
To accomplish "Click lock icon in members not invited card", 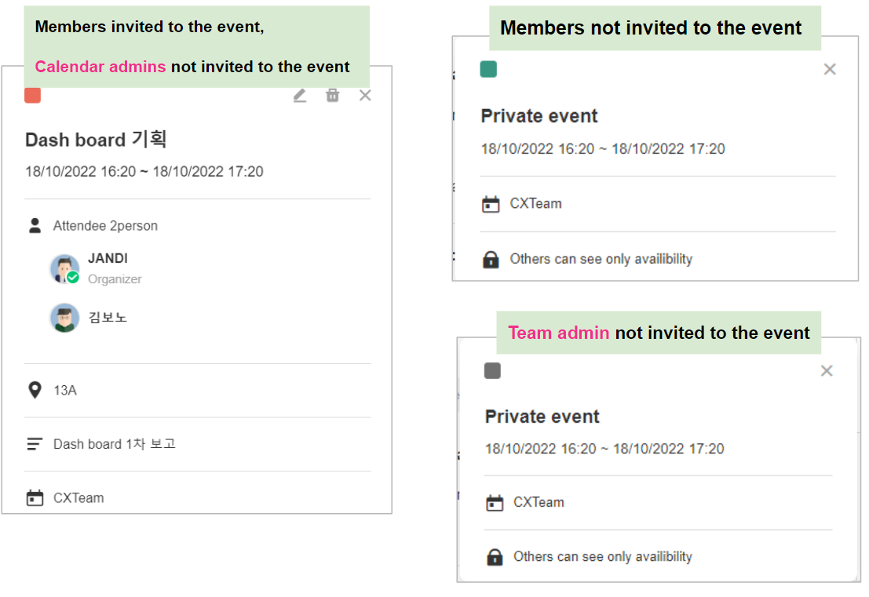I will 491,260.
